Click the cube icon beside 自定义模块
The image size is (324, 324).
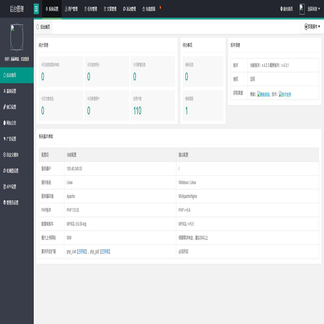coord(5,155)
